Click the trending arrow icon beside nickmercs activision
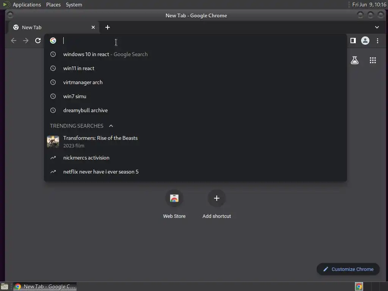This screenshot has height=291, width=388. pyautogui.click(x=53, y=158)
